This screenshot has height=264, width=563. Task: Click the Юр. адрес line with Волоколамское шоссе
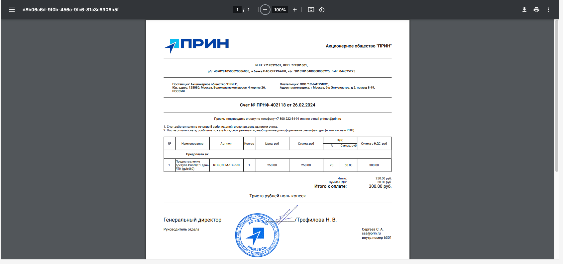coord(219,88)
